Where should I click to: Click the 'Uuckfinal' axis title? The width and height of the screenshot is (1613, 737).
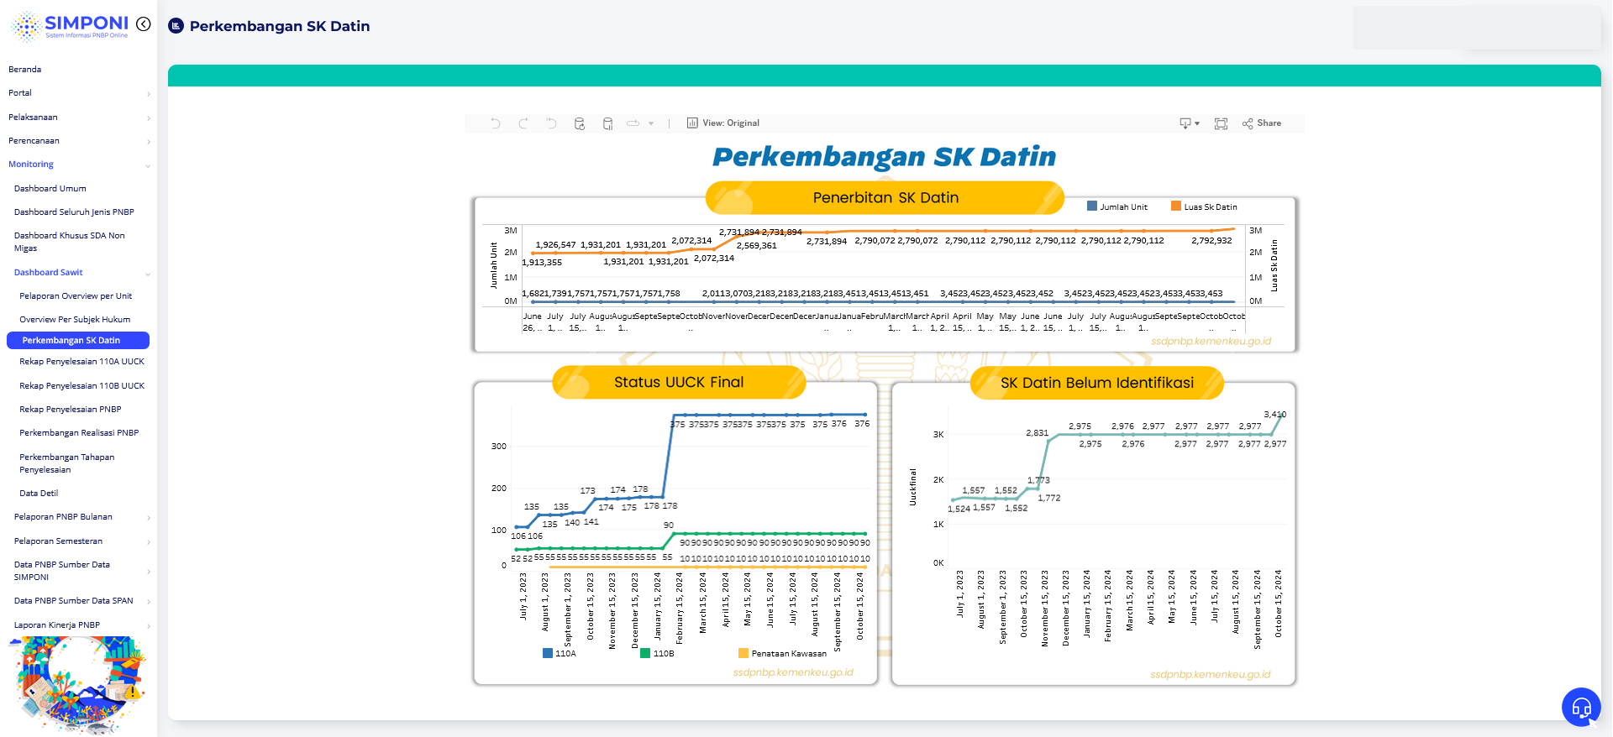tap(913, 487)
